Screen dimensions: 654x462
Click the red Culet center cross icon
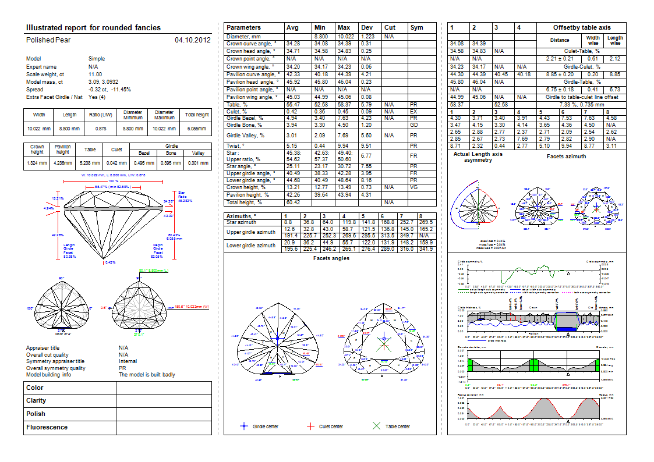pos(310,427)
